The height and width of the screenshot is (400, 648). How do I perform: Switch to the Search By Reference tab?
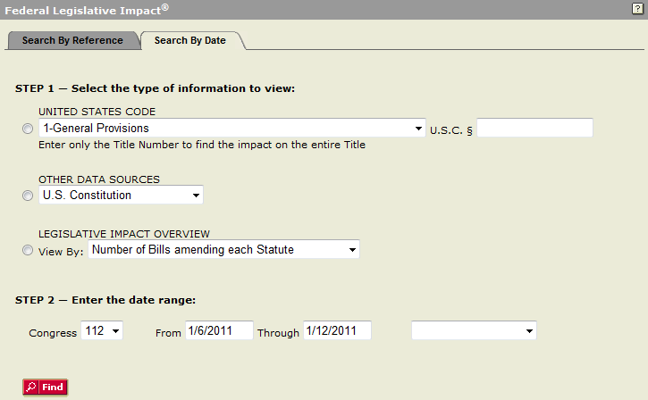tap(72, 40)
